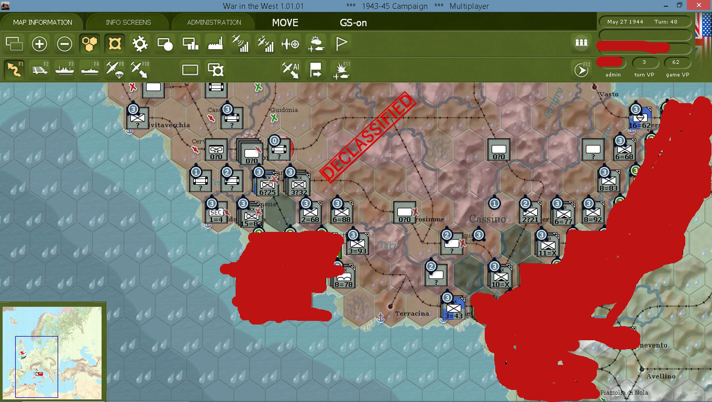The image size is (712, 402).
Task: Click the rectangle with ring icon in second row
Action: (215, 70)
